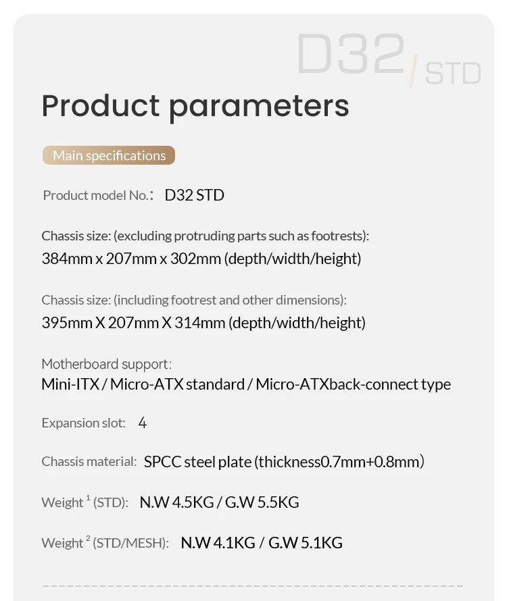This screenshot has width=507, height=601.
Task: Click the chassis size excluding footrests label
Action: point(206,236)
